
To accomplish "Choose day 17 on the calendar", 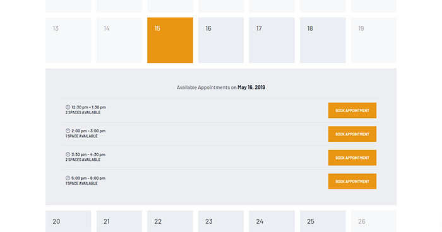I will 272,40.
